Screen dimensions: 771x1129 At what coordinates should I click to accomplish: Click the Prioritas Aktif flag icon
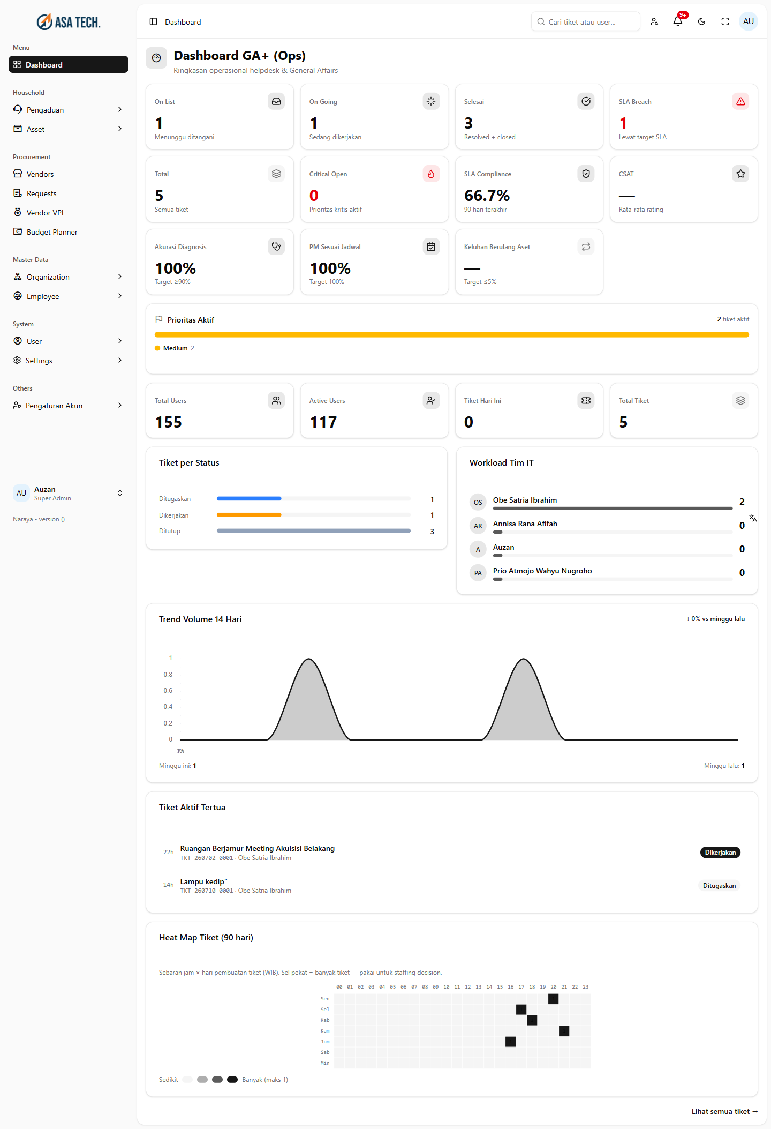tap(158, 319)
